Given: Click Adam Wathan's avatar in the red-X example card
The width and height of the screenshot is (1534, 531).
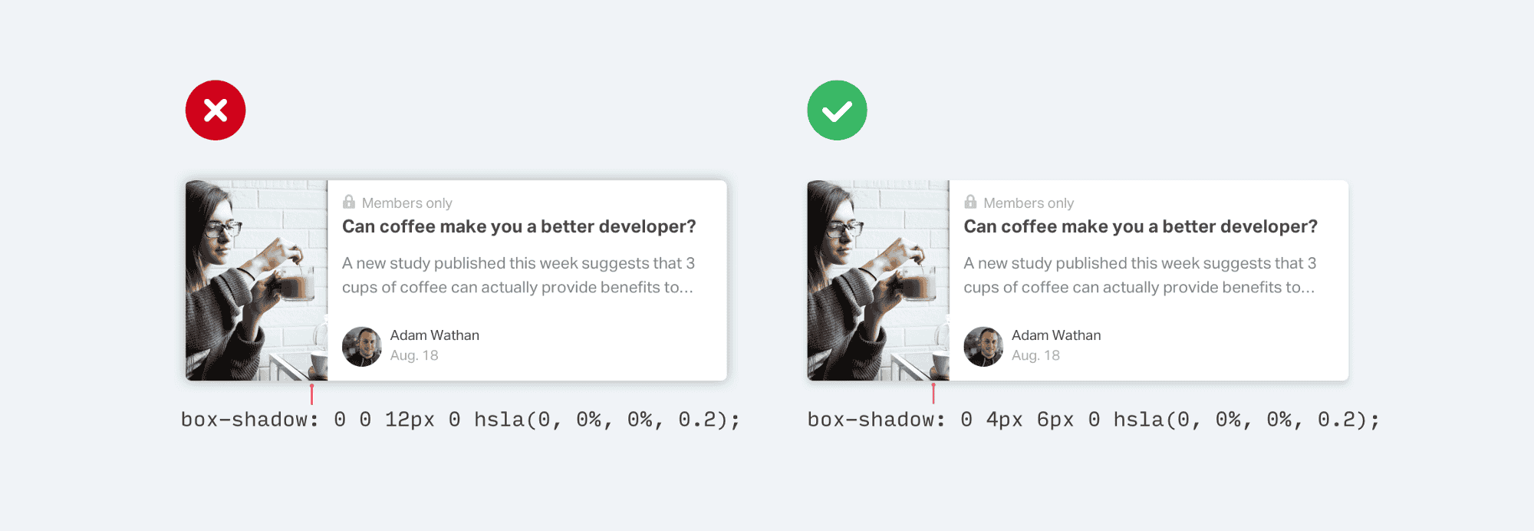Looking at the screenshot, I should pyautogui.click(x=362, y=346).
